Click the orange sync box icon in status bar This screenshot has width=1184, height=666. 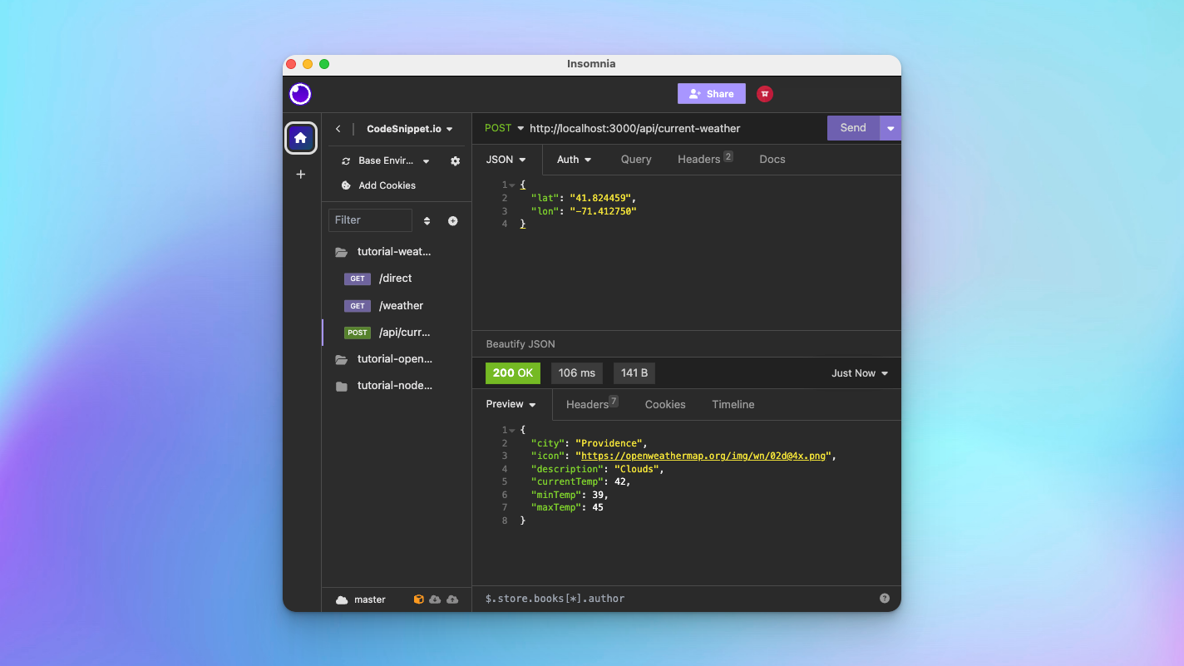(x=418, y=599)
